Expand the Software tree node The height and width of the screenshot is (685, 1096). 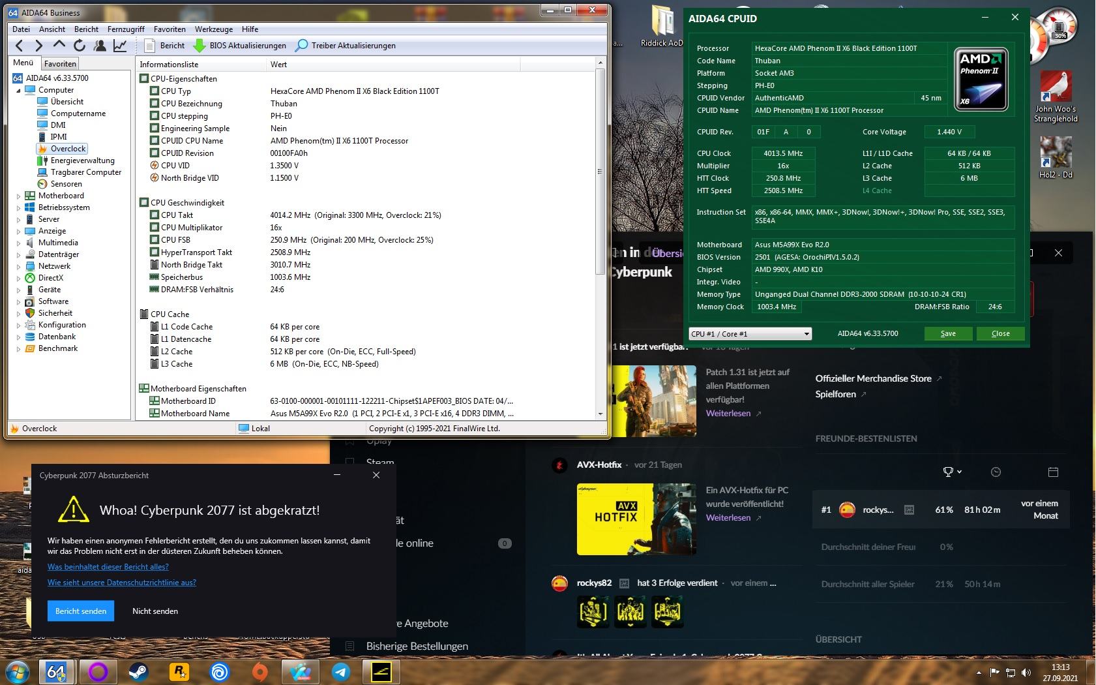point(18,301)
